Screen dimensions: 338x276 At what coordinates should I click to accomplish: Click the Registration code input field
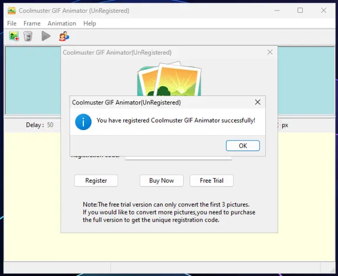pos(178,158)
